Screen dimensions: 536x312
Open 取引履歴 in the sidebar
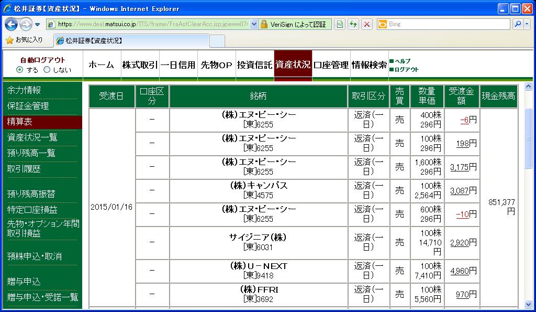point(24,169)
